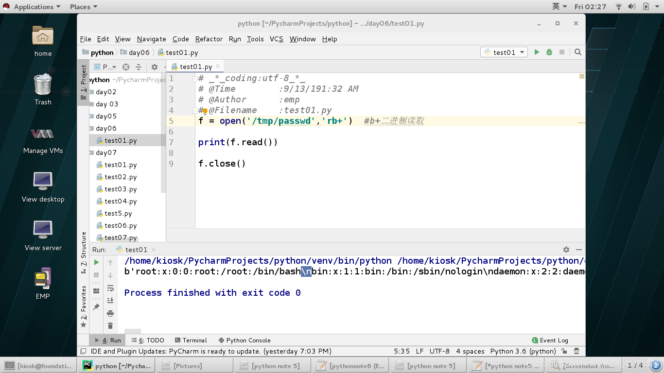
Task: Click the grey stop square in top toolbar
Action: [x=562, y=52]
